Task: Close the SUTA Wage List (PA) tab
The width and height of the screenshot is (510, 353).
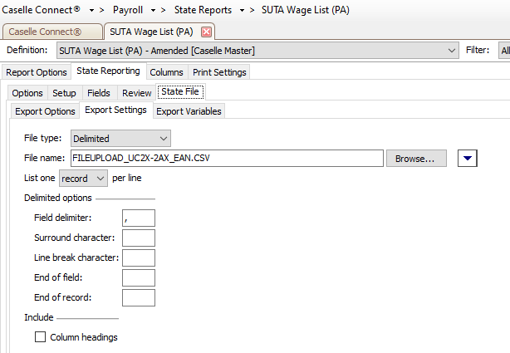Action: pos(207,32)
